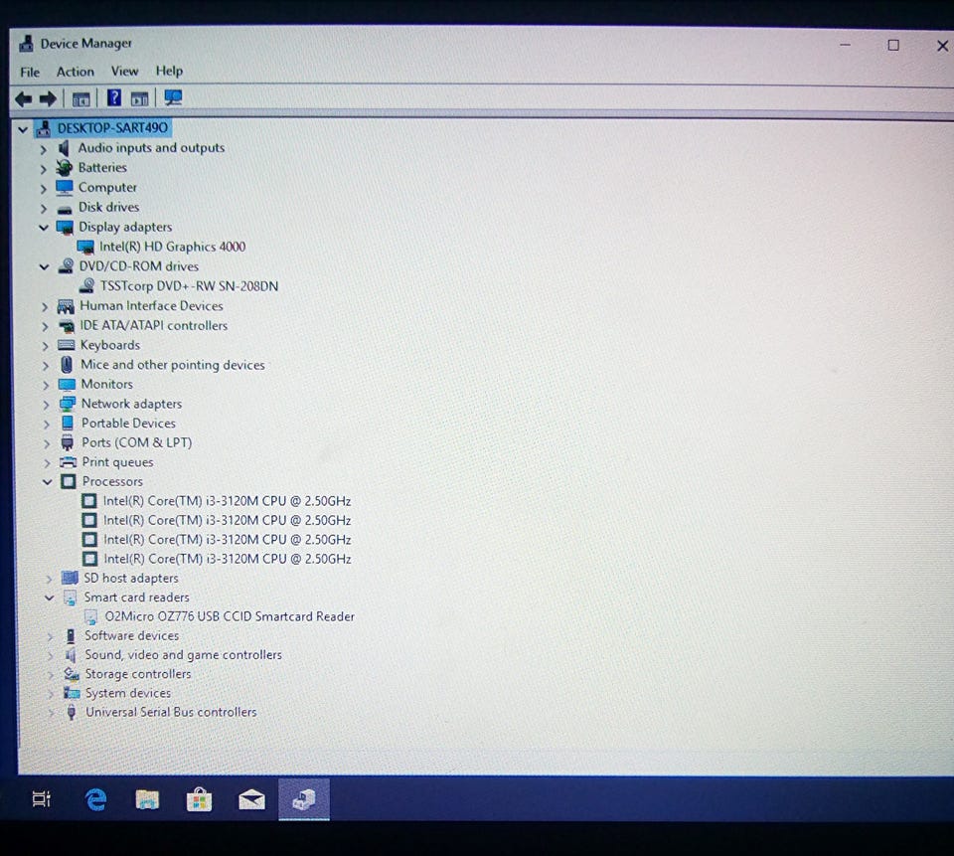This screenshot has height=856, width=954.
Task: Click the Intel HD Graphics 4000 device icon
Action: tap(85, 247)
